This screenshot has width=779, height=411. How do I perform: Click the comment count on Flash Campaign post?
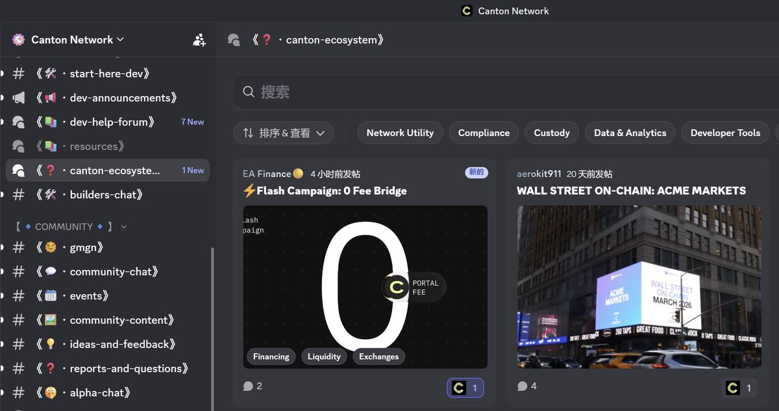(253, 386)
